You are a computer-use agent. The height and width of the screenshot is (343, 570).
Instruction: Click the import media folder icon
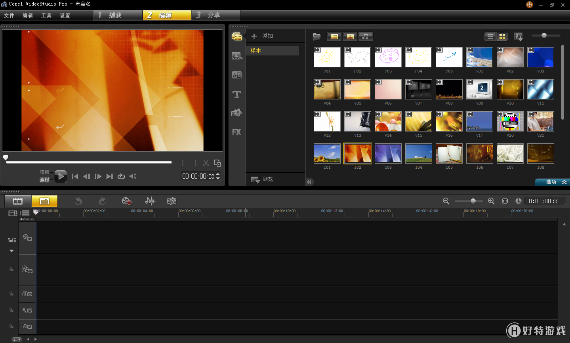316,36
